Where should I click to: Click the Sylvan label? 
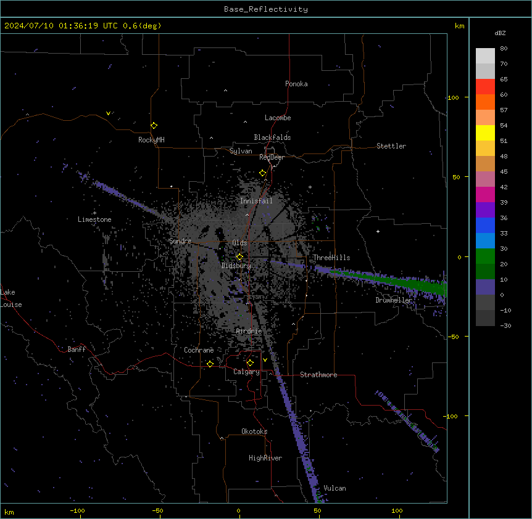(x=241, y=151)
